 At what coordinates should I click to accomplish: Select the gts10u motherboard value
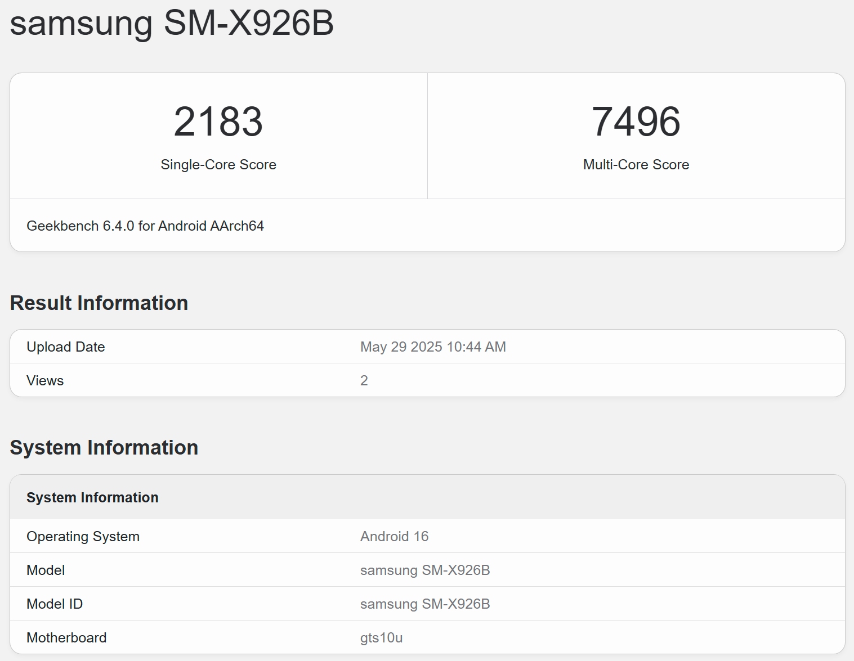click(381, 638)
